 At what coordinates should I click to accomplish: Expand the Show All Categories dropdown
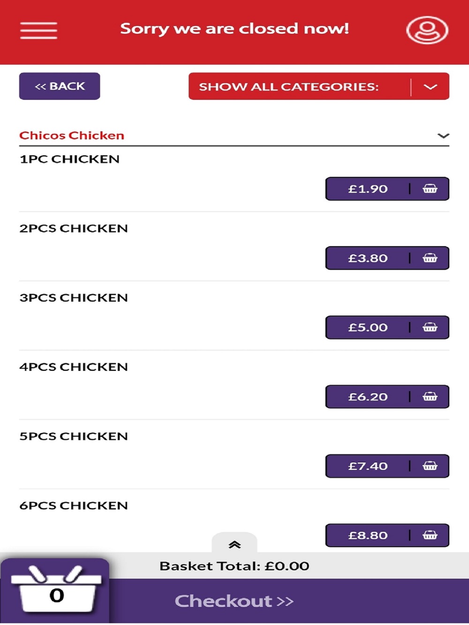[319, 86]
